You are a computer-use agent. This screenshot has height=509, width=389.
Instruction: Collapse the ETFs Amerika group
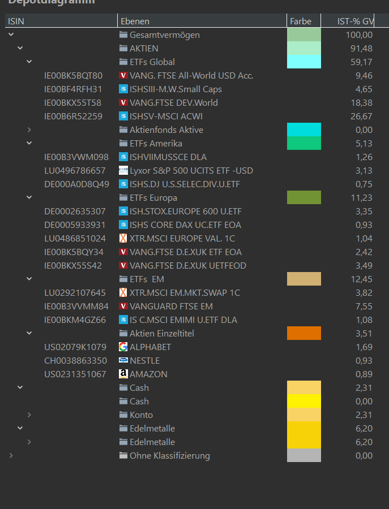pos(29,143)
